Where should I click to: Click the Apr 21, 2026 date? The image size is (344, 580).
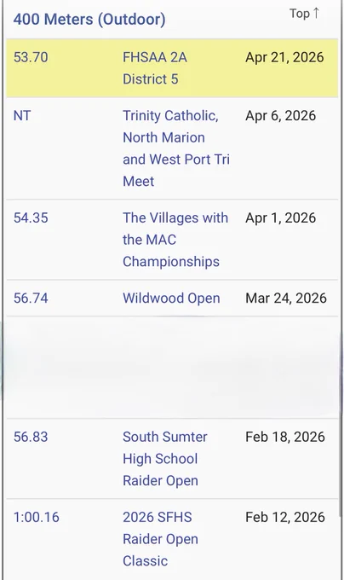tap(284, 57)
